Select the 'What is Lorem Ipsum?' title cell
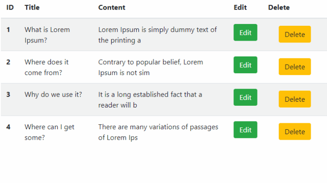This screenshot has width=327, height=183. (47, 35)
